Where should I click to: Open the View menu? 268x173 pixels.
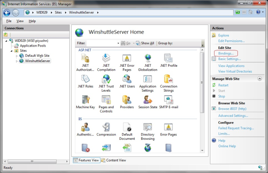pyautogui.click(x=20, y=21)
